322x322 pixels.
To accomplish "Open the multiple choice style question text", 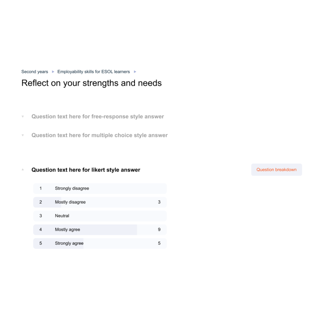I will click(100, 135).
